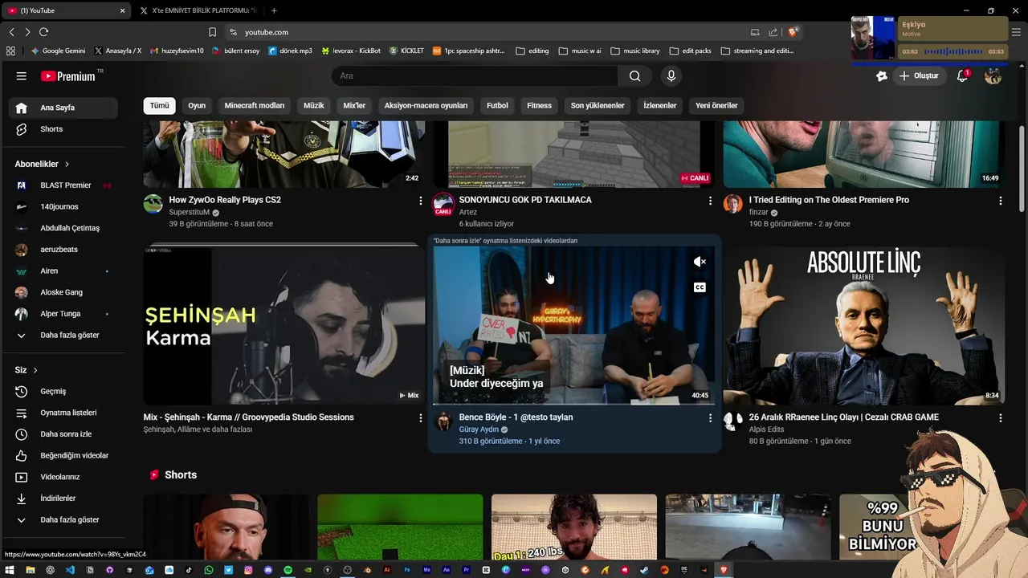The height and width of the screenshot is (578, 1028).
Task: Select the Oyun filter chip
Action: pyautogui.click(x=197, y=106)
